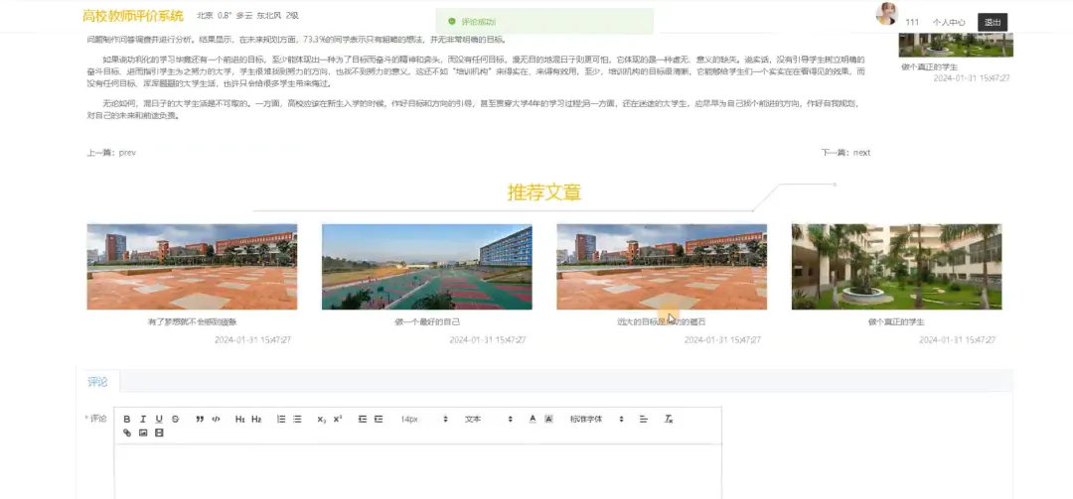Click the 高校教师评价系统 site title
The height and width of the screenshot is (499, 1073).
tap(133, 16)
